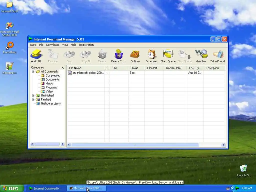Select the Video category
This screenshot has height=192, width=256.
(x=47, y=91)
